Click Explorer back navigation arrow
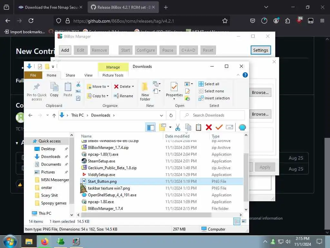 (x=30, y=115)
